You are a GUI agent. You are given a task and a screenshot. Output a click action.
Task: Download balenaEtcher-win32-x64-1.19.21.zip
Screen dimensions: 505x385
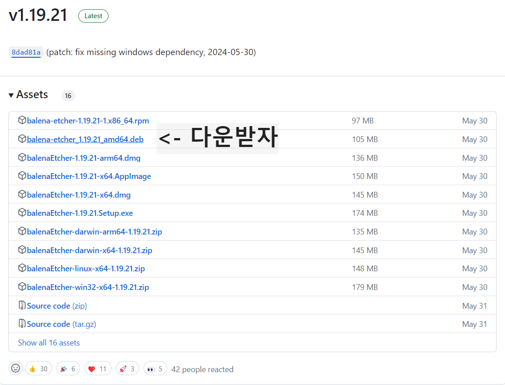pyautogui.click(x=88, y=287)
